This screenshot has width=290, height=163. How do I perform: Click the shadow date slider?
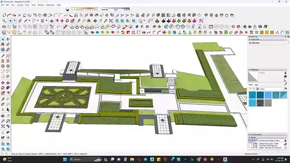tap(85, 9)
